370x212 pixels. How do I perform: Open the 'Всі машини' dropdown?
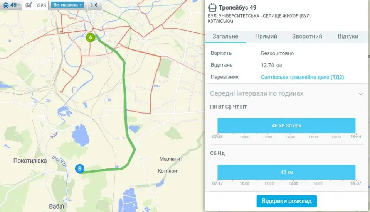click(x=67, y=5)
